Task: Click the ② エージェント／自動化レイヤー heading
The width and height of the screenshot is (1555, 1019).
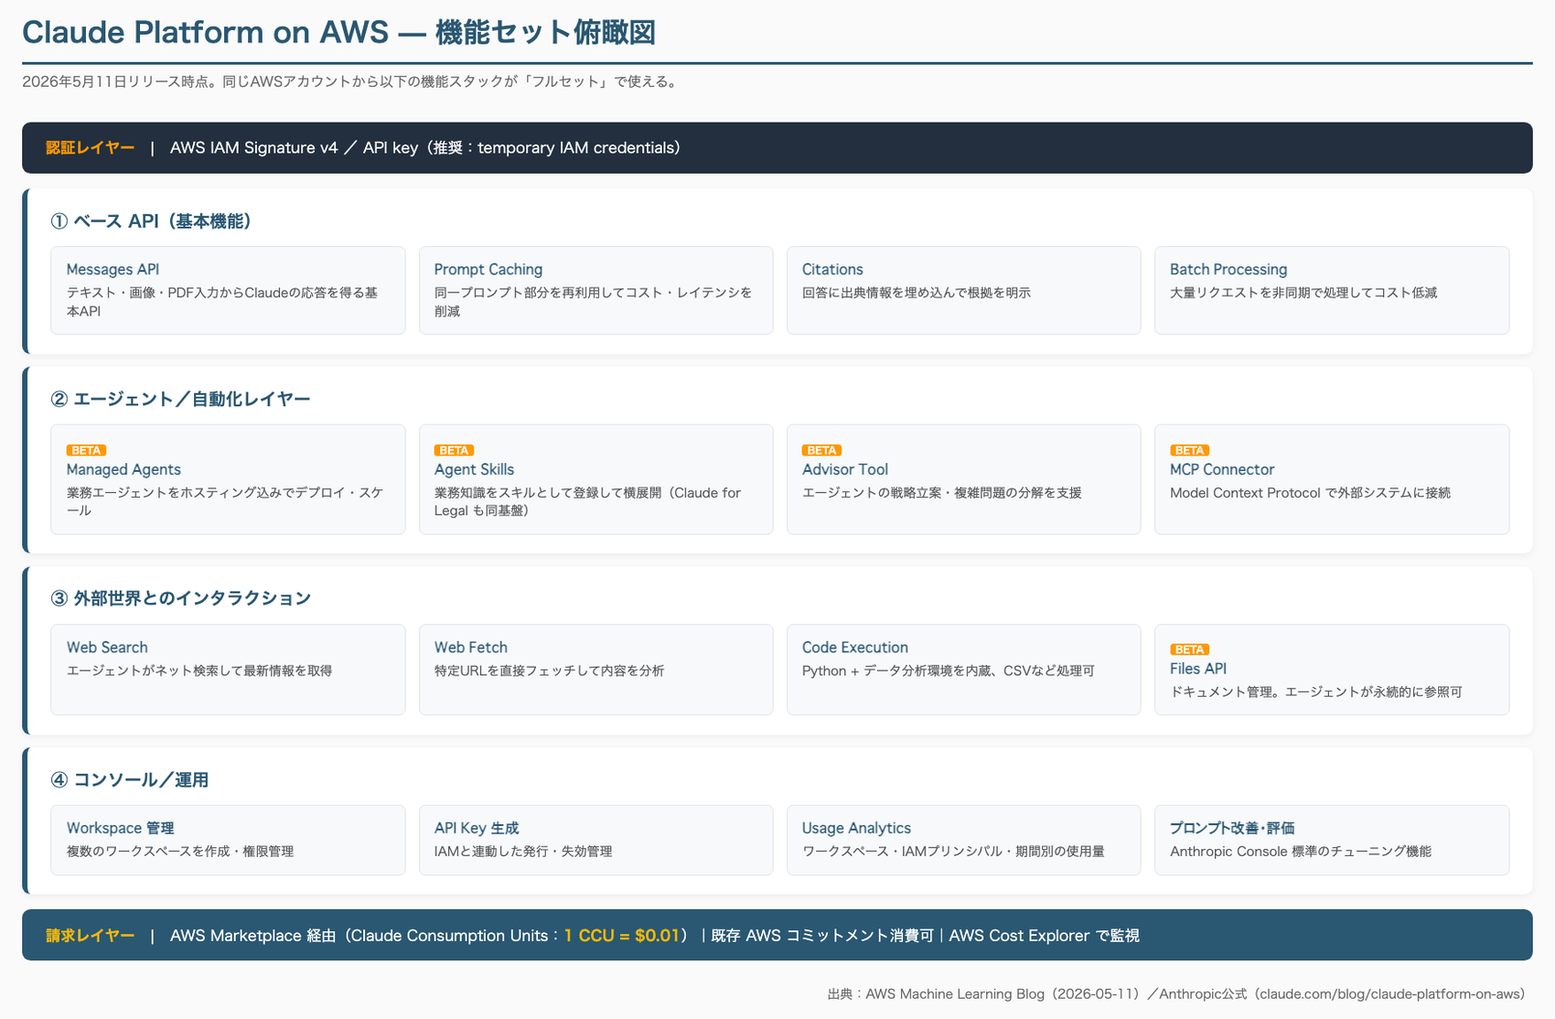Action: click(180, 399)
